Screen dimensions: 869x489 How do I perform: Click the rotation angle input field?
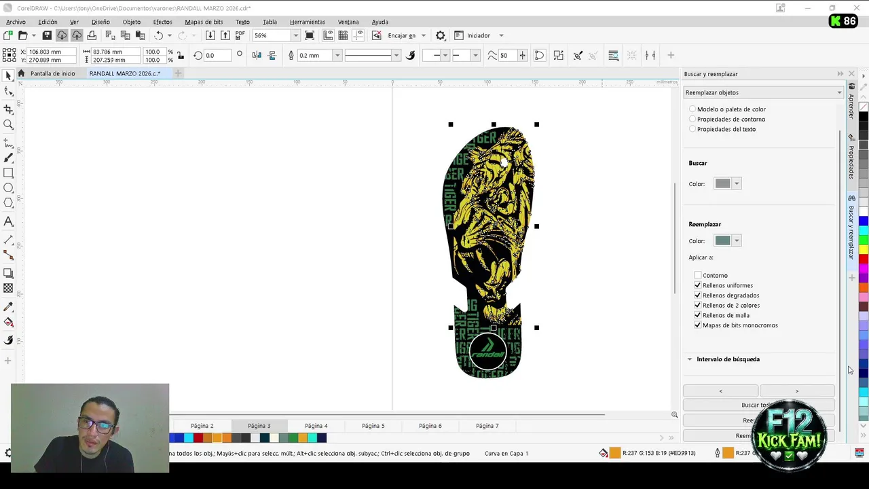click(219, 56)
